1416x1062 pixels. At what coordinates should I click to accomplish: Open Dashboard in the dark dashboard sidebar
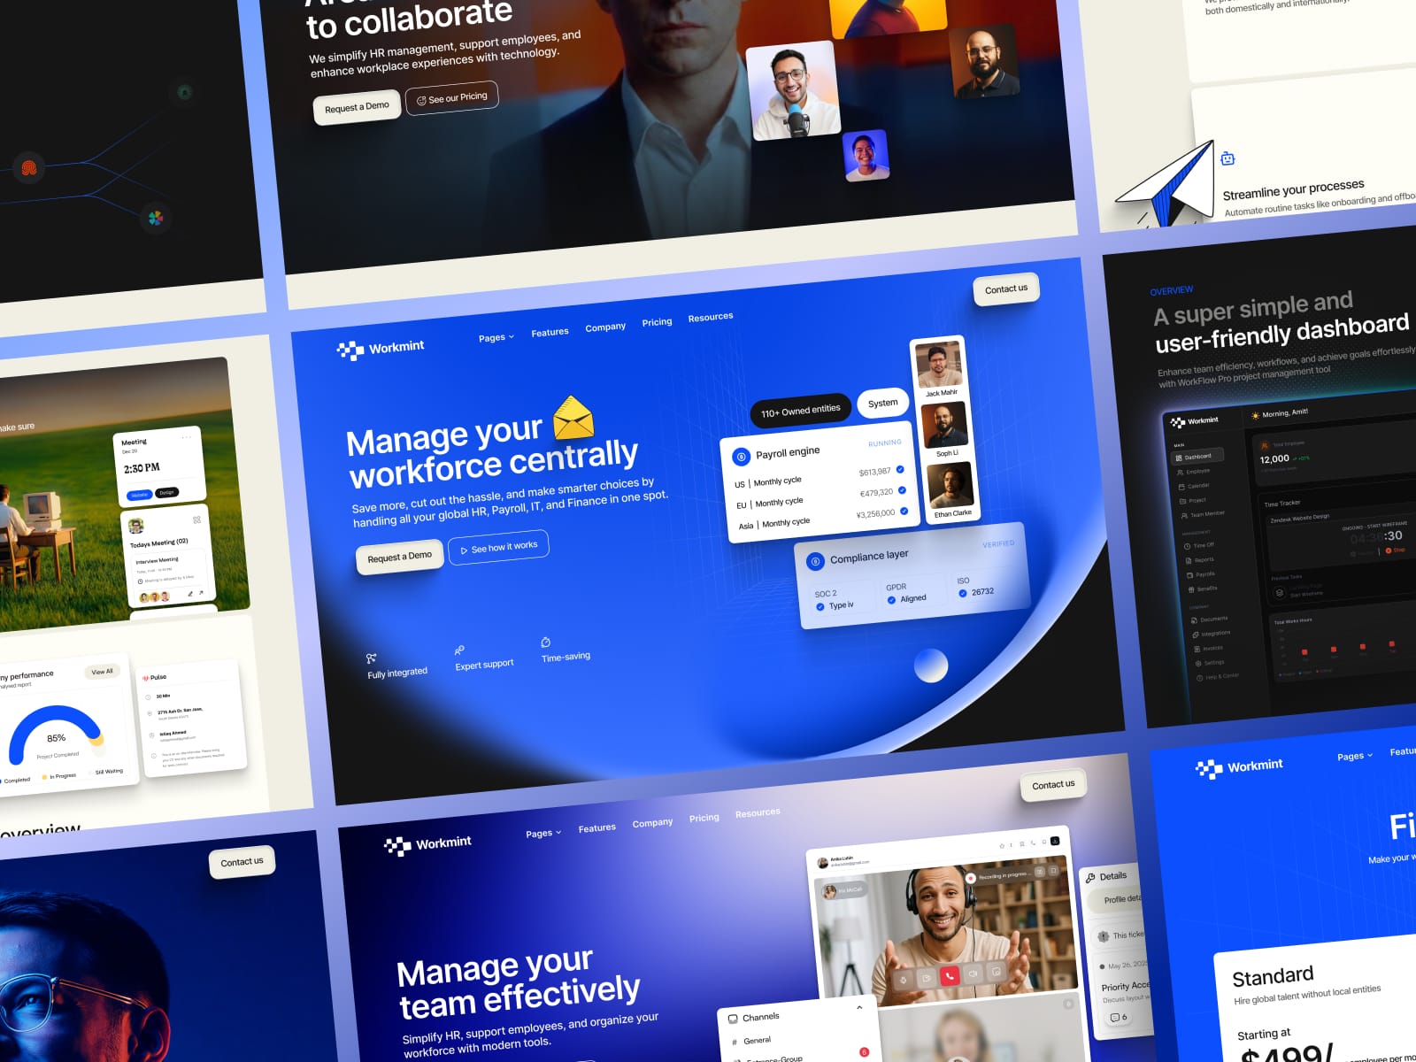pos(1197,457)
